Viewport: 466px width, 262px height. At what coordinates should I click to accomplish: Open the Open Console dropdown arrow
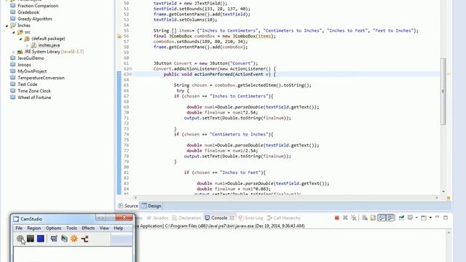coord(430,218)
